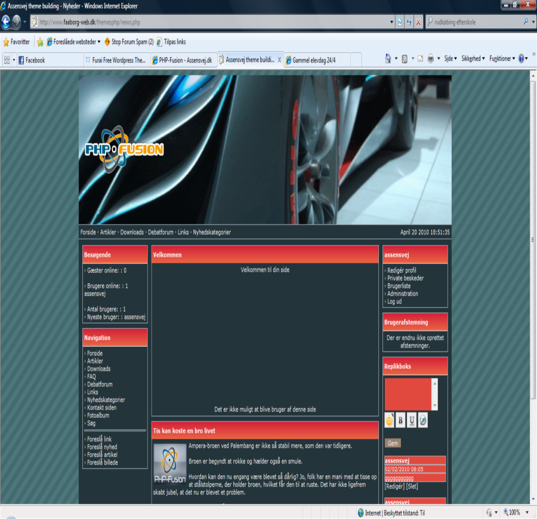The height and width of the screenshot is (519, 537).
Task: Print the page with the printer icon
Action: point(430,59)
